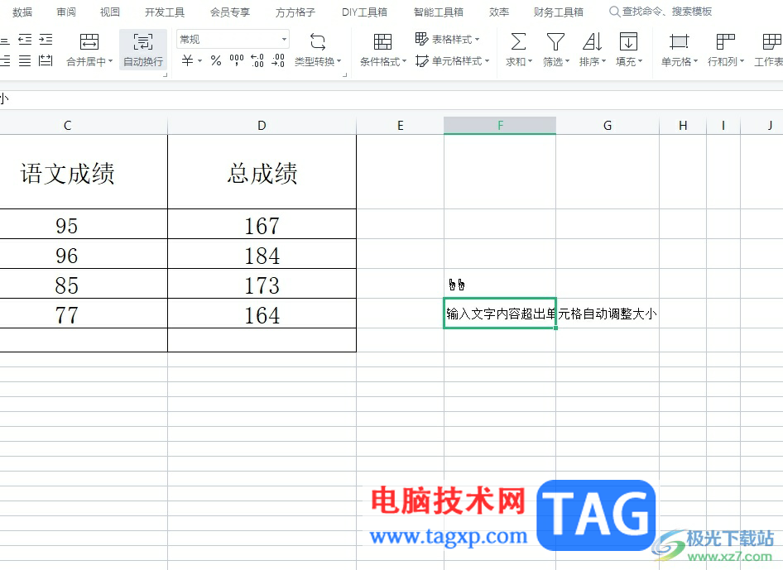Select column E header
The height and width of the screenshot is (570, 783).
[400, 125]
